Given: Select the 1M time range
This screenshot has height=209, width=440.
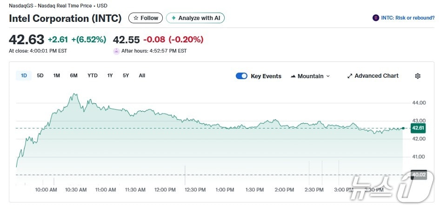Looking at the screenshot, I should pyautogui.click(x=57, y=75).
